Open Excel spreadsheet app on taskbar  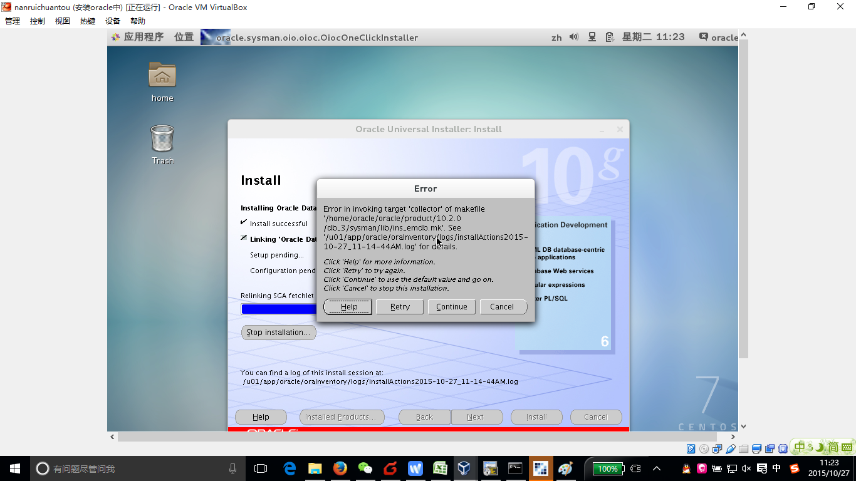pyautogui.click(x=440, y=468)
